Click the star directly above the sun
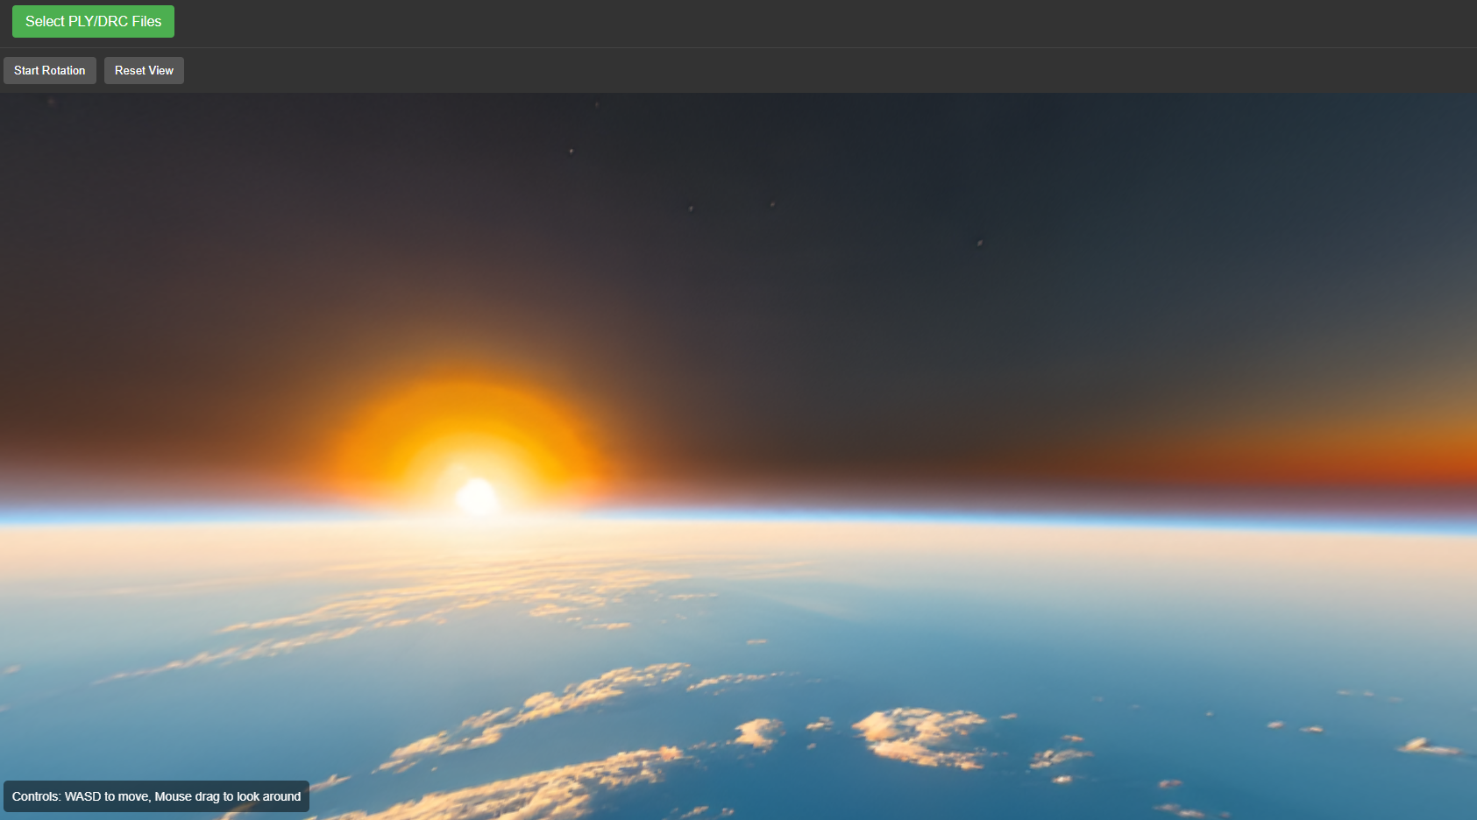The width and height of the screenshot is (1477, 820). (572, 151)
